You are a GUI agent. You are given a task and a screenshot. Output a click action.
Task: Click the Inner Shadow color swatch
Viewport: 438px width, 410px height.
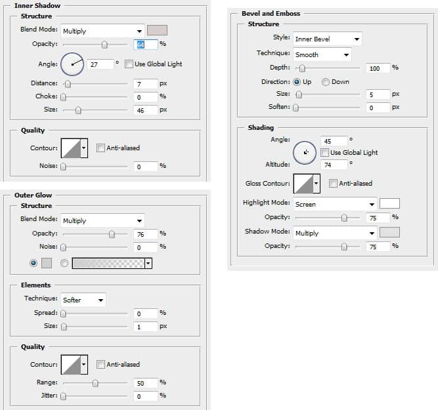click(x=157, y=30)
